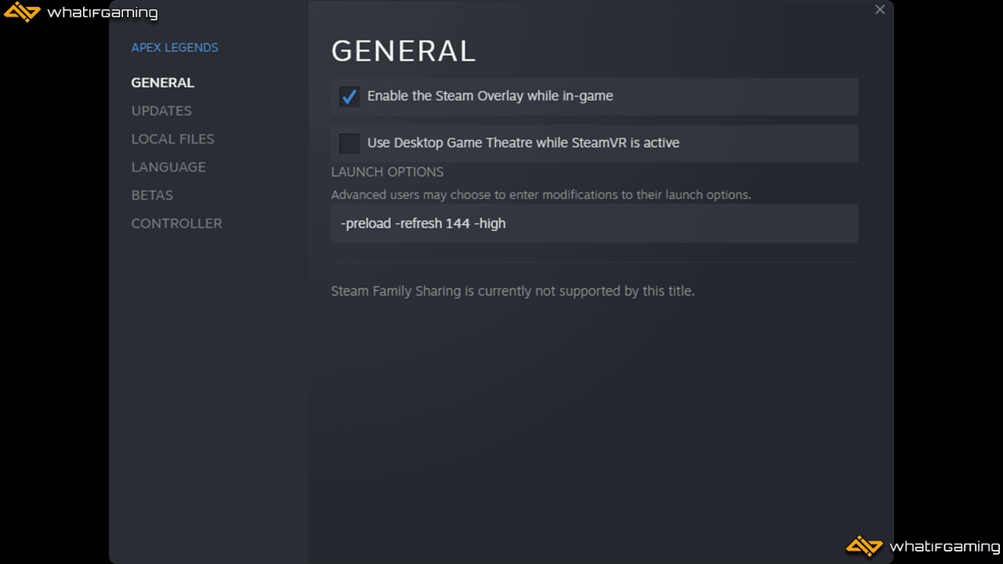Open the UPDATES section
Viewport: 1003px width, 564px height.
point(161,110)
